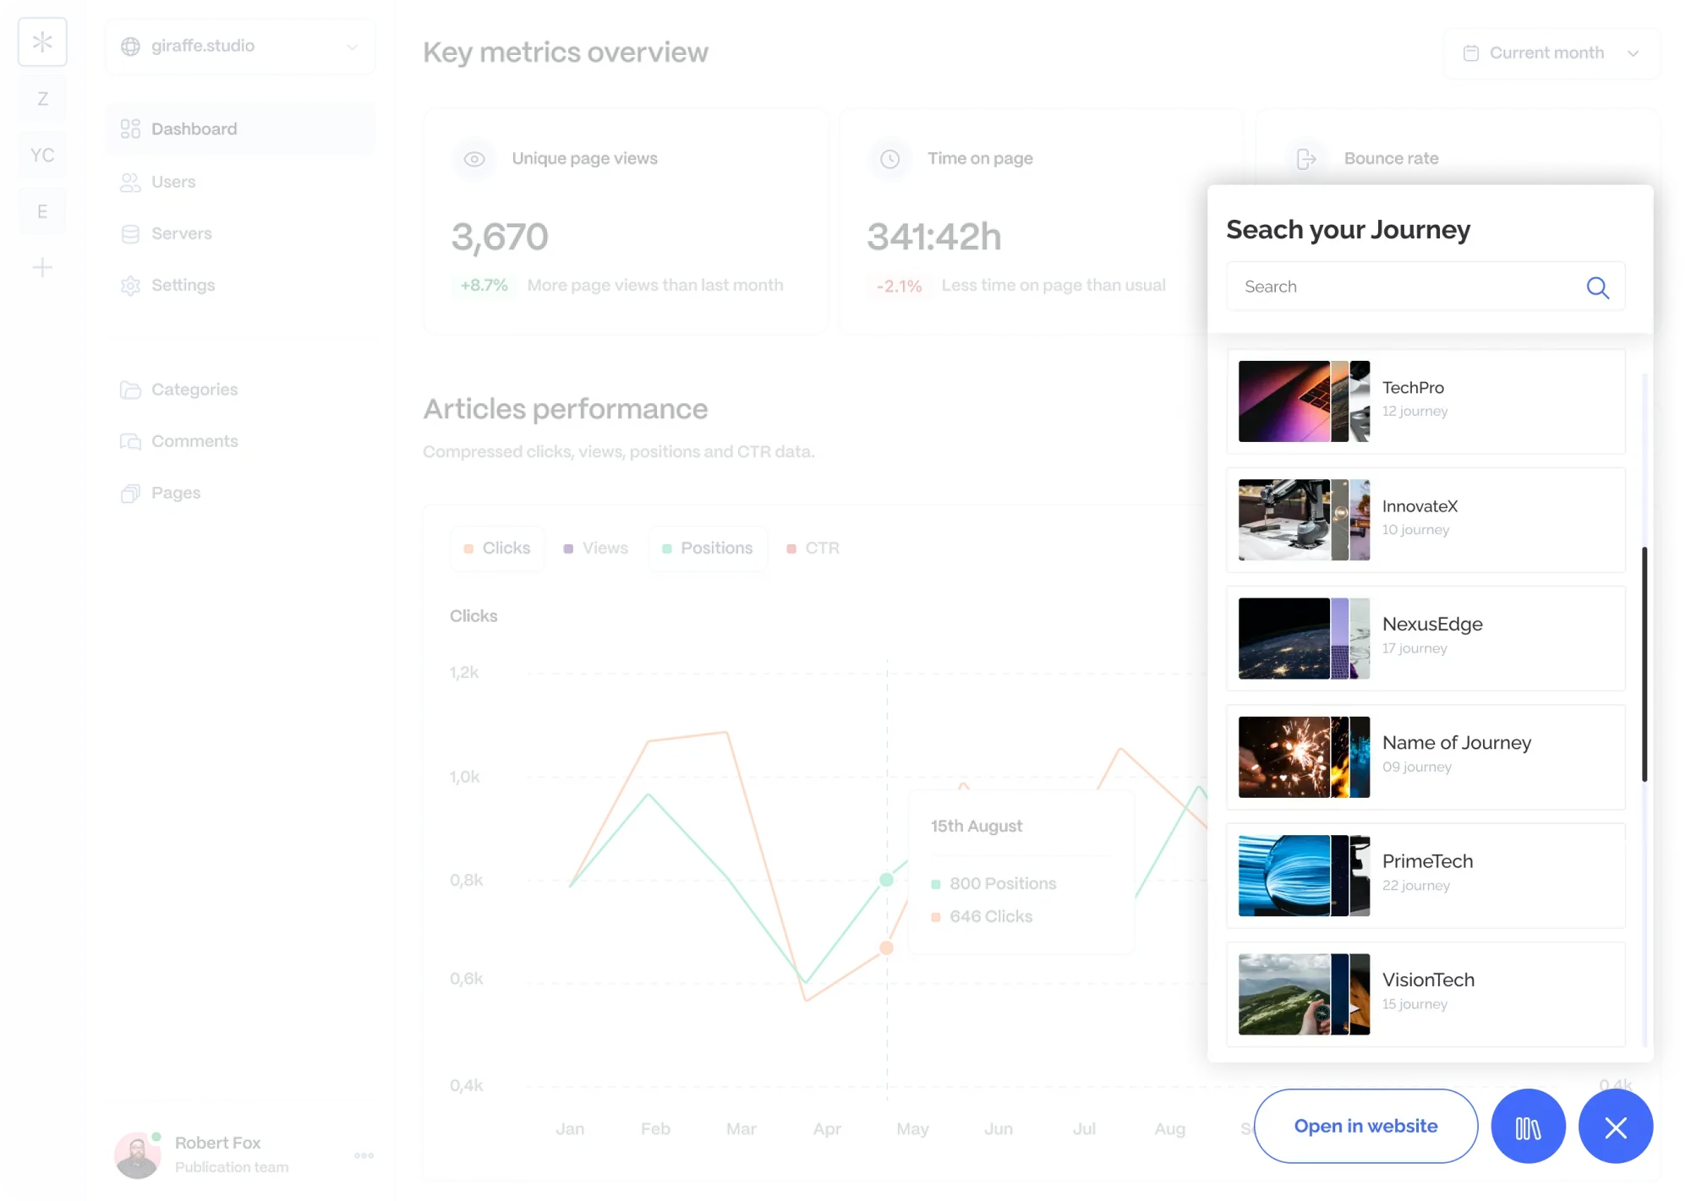This screenshot has height=1201, width=1691.
Task: Toggle the CTR chart series
Action: click(813, 549)
